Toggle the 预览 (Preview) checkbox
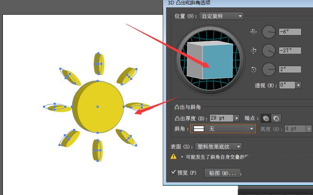The image size is (313, 195). [x=174, y=173]
